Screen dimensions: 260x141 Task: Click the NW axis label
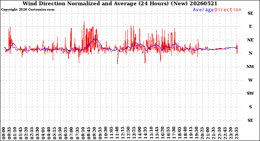click(x=250, y=67)
